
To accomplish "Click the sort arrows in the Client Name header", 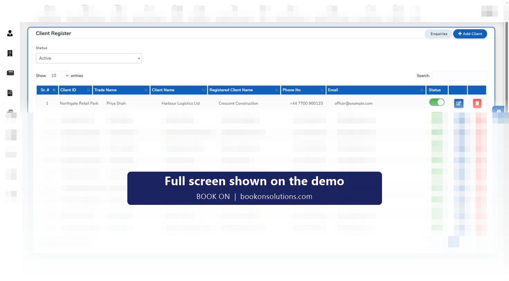I will click(203, 90).
